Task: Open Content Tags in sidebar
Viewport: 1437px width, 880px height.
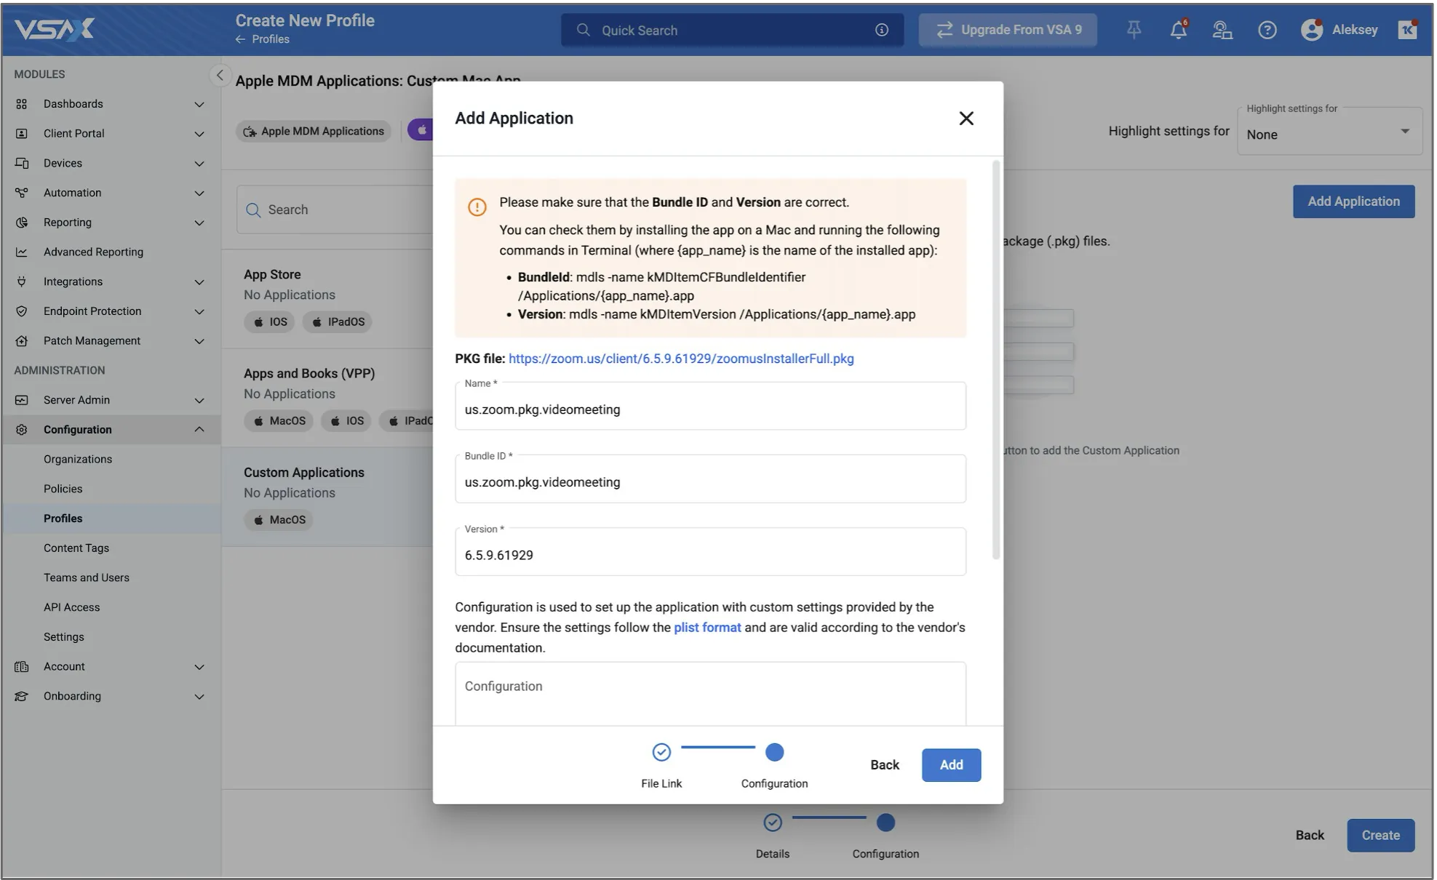Action: coord(76,548)
